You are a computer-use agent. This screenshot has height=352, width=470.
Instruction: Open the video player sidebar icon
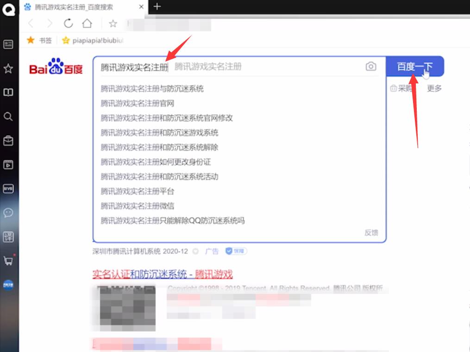coord(8,164)
